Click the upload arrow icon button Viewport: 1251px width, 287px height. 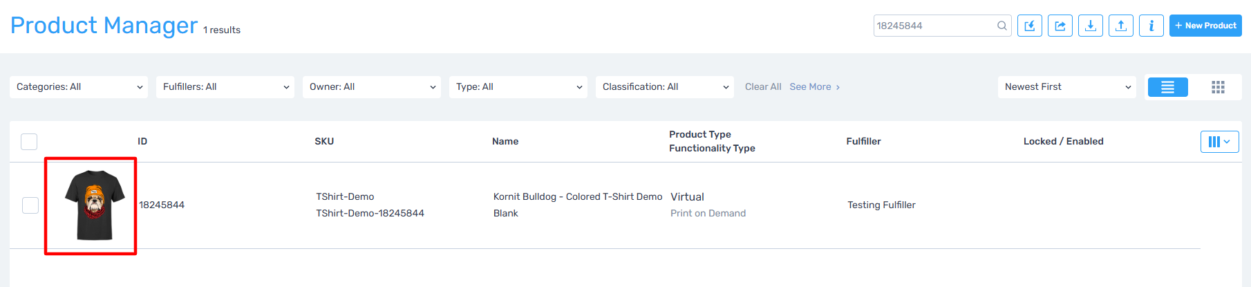[1121, 26]
